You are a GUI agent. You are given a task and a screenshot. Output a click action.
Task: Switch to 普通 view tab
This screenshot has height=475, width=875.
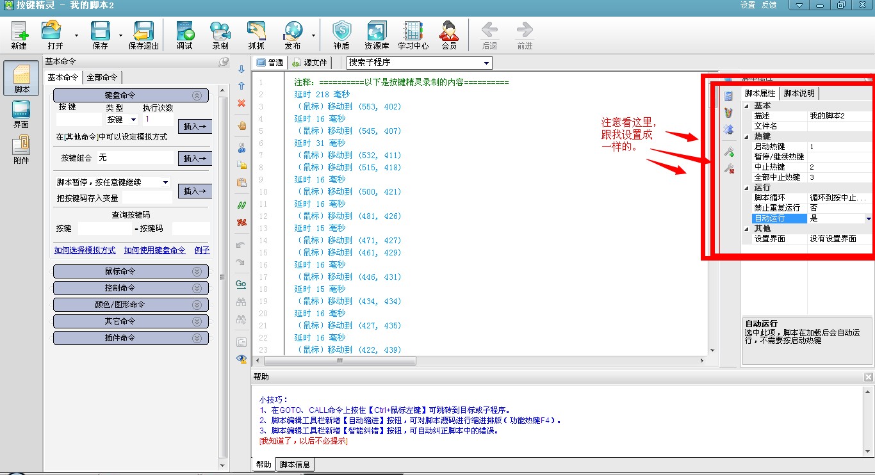(x=270, y=63)
